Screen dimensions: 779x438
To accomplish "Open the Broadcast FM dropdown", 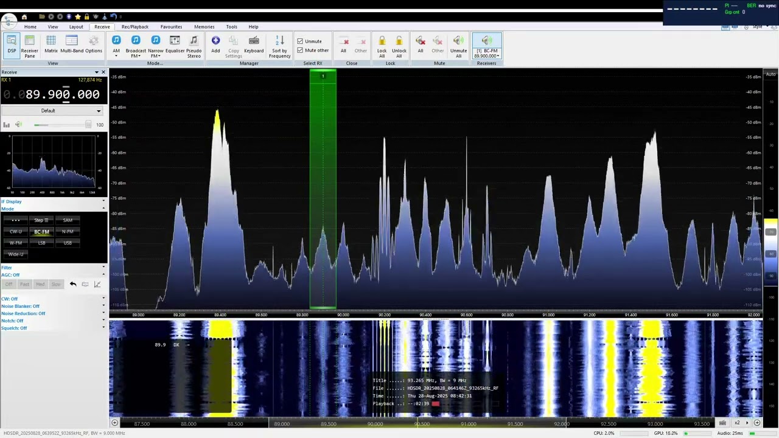I will pos(136,46).
